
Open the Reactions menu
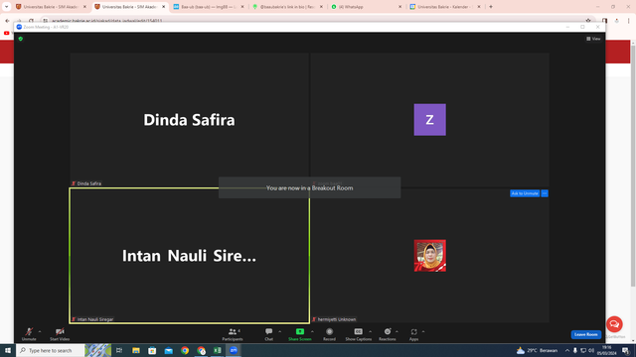(388, 334)
